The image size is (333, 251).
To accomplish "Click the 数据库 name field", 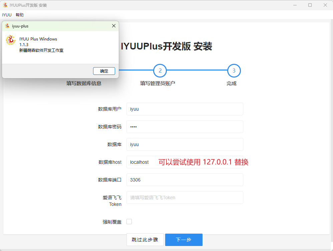I will (185, 144).
